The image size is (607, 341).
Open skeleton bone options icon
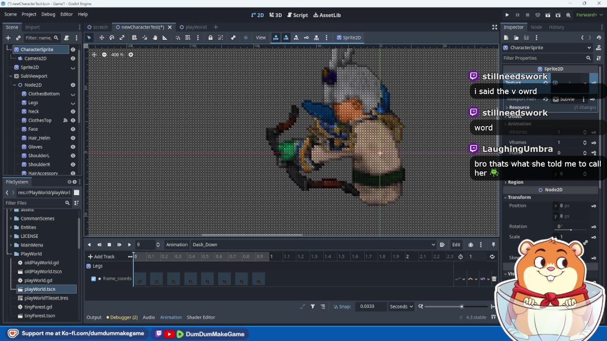233,37
